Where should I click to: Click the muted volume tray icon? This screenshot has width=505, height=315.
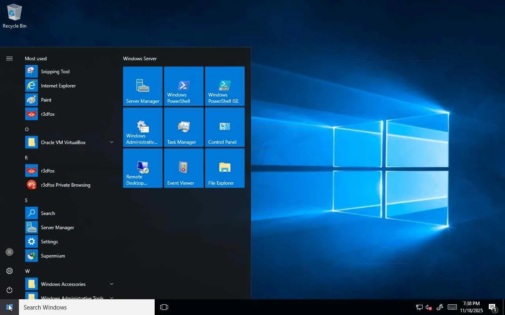429,307
